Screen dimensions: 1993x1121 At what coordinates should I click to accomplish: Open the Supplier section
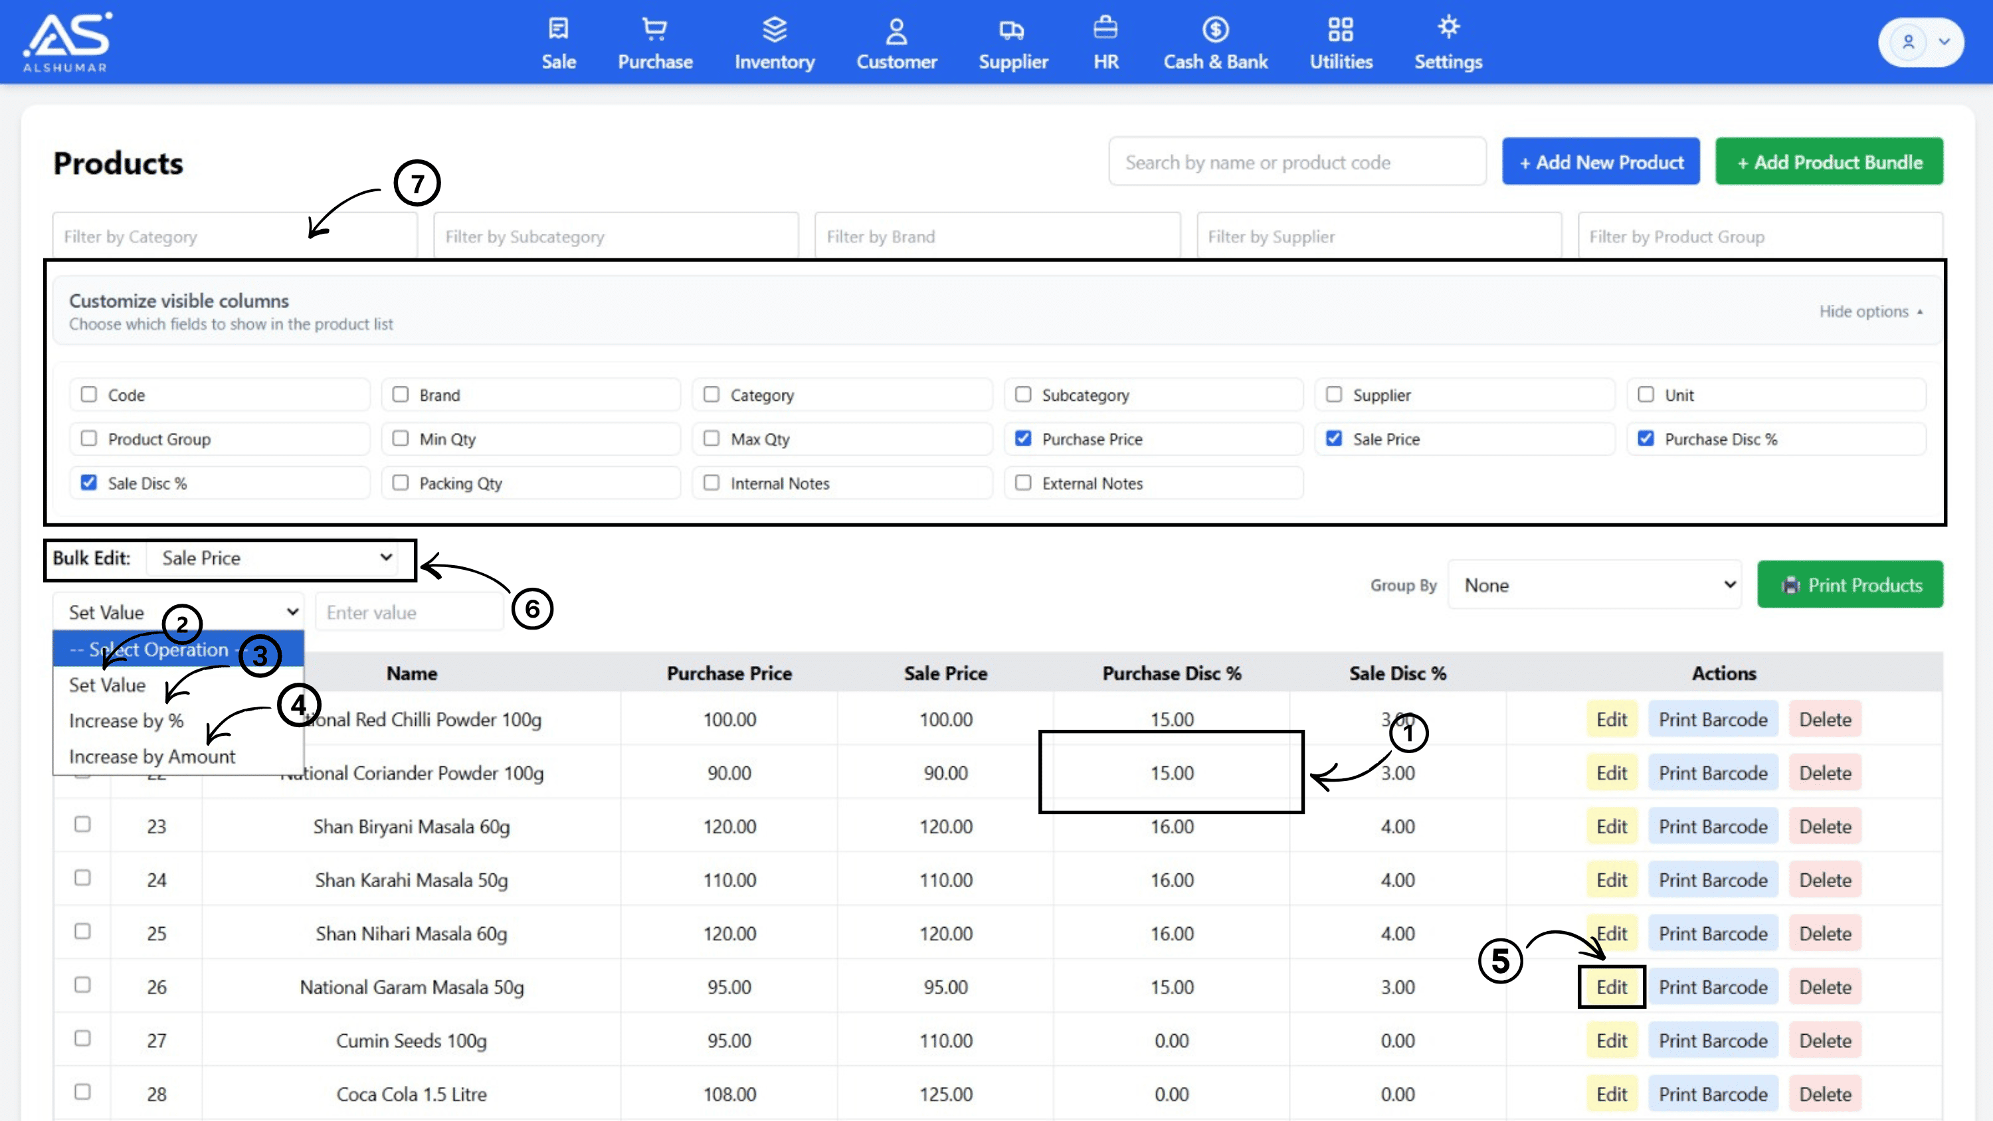[x=1012, y=43]
